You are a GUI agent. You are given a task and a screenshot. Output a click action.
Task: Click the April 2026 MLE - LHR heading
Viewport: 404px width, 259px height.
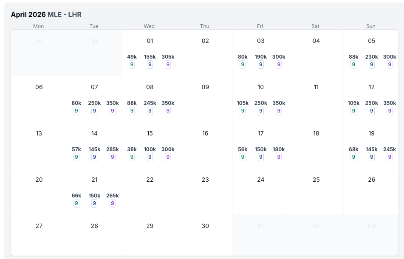coord(46,14)
